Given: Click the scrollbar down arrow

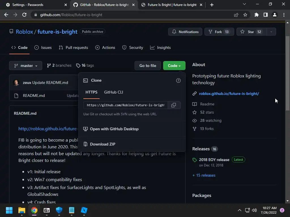Looking at the screenshot, I should [x=287, y=201].
